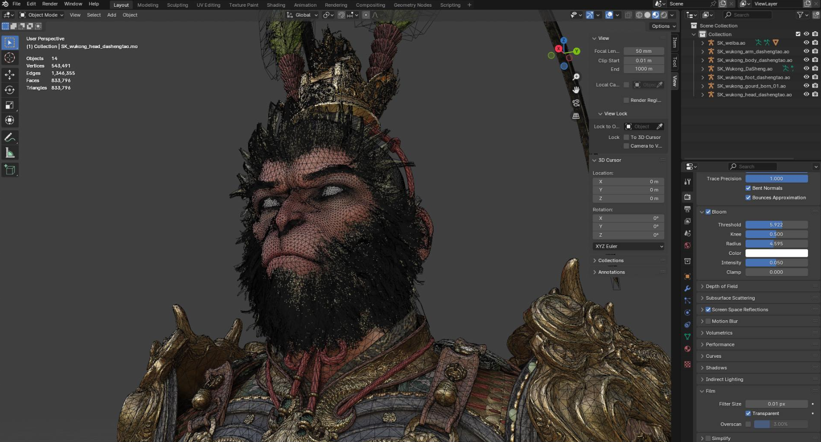Switch to the Shading workspace tab
This screenshot has height=442, width=821.
[276, 5]
